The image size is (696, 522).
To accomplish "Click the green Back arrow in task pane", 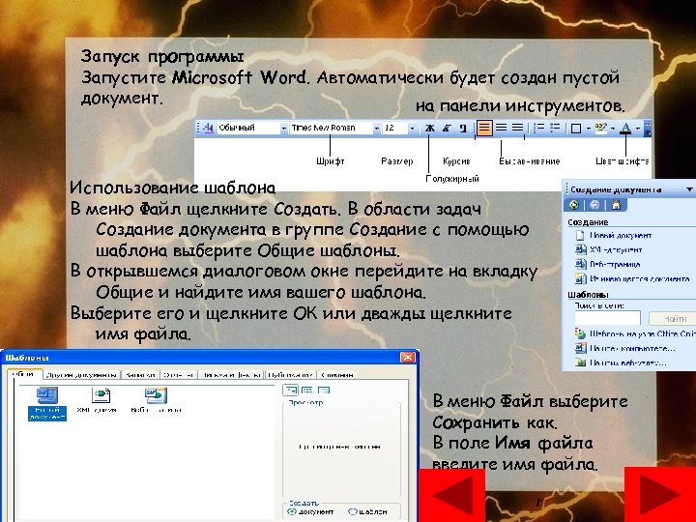I will coord(574,205).
